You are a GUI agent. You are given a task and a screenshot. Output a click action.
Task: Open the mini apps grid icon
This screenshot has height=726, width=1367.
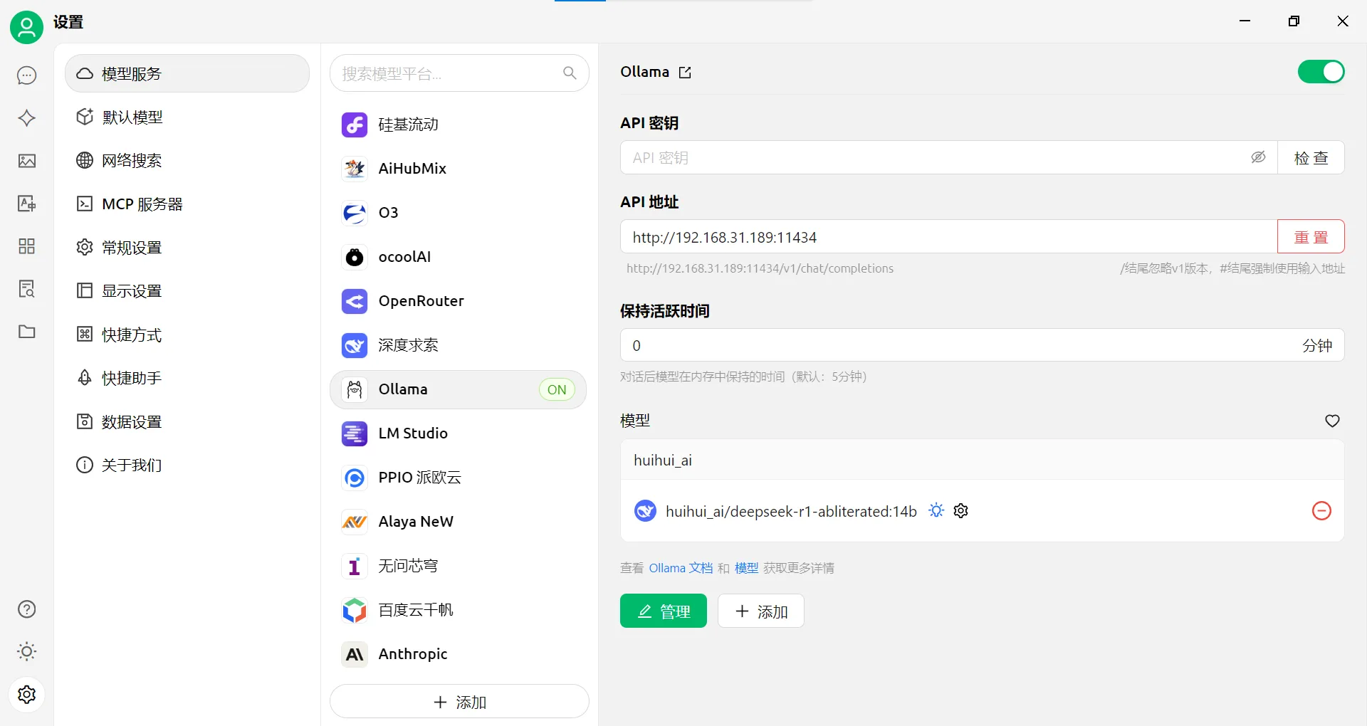pyautogui.click(x=27, y=246)
